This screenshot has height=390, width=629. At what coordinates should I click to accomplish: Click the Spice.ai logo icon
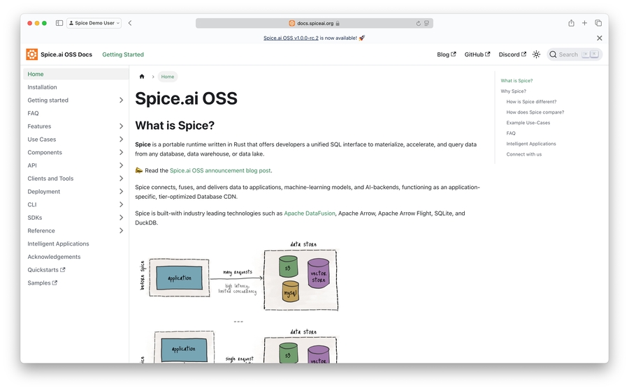(x=32, y=54)
